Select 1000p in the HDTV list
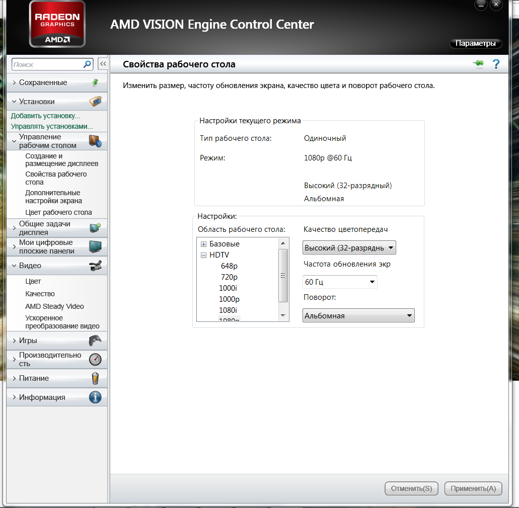The width and height of the screenshot is (519, 508). pos(229,299)
